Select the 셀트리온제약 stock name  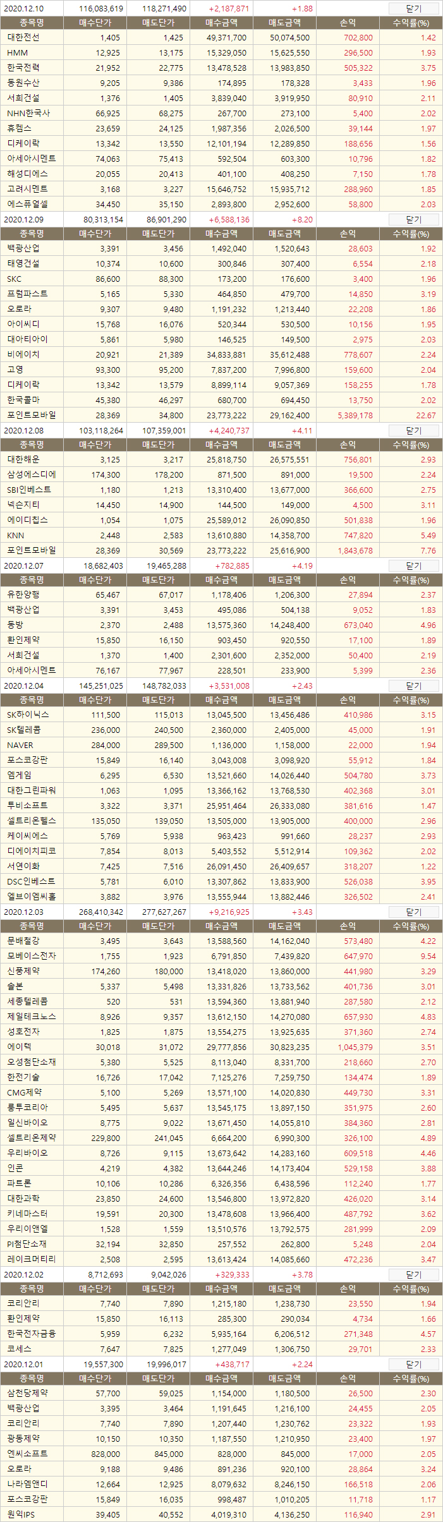click(31, 1138)
